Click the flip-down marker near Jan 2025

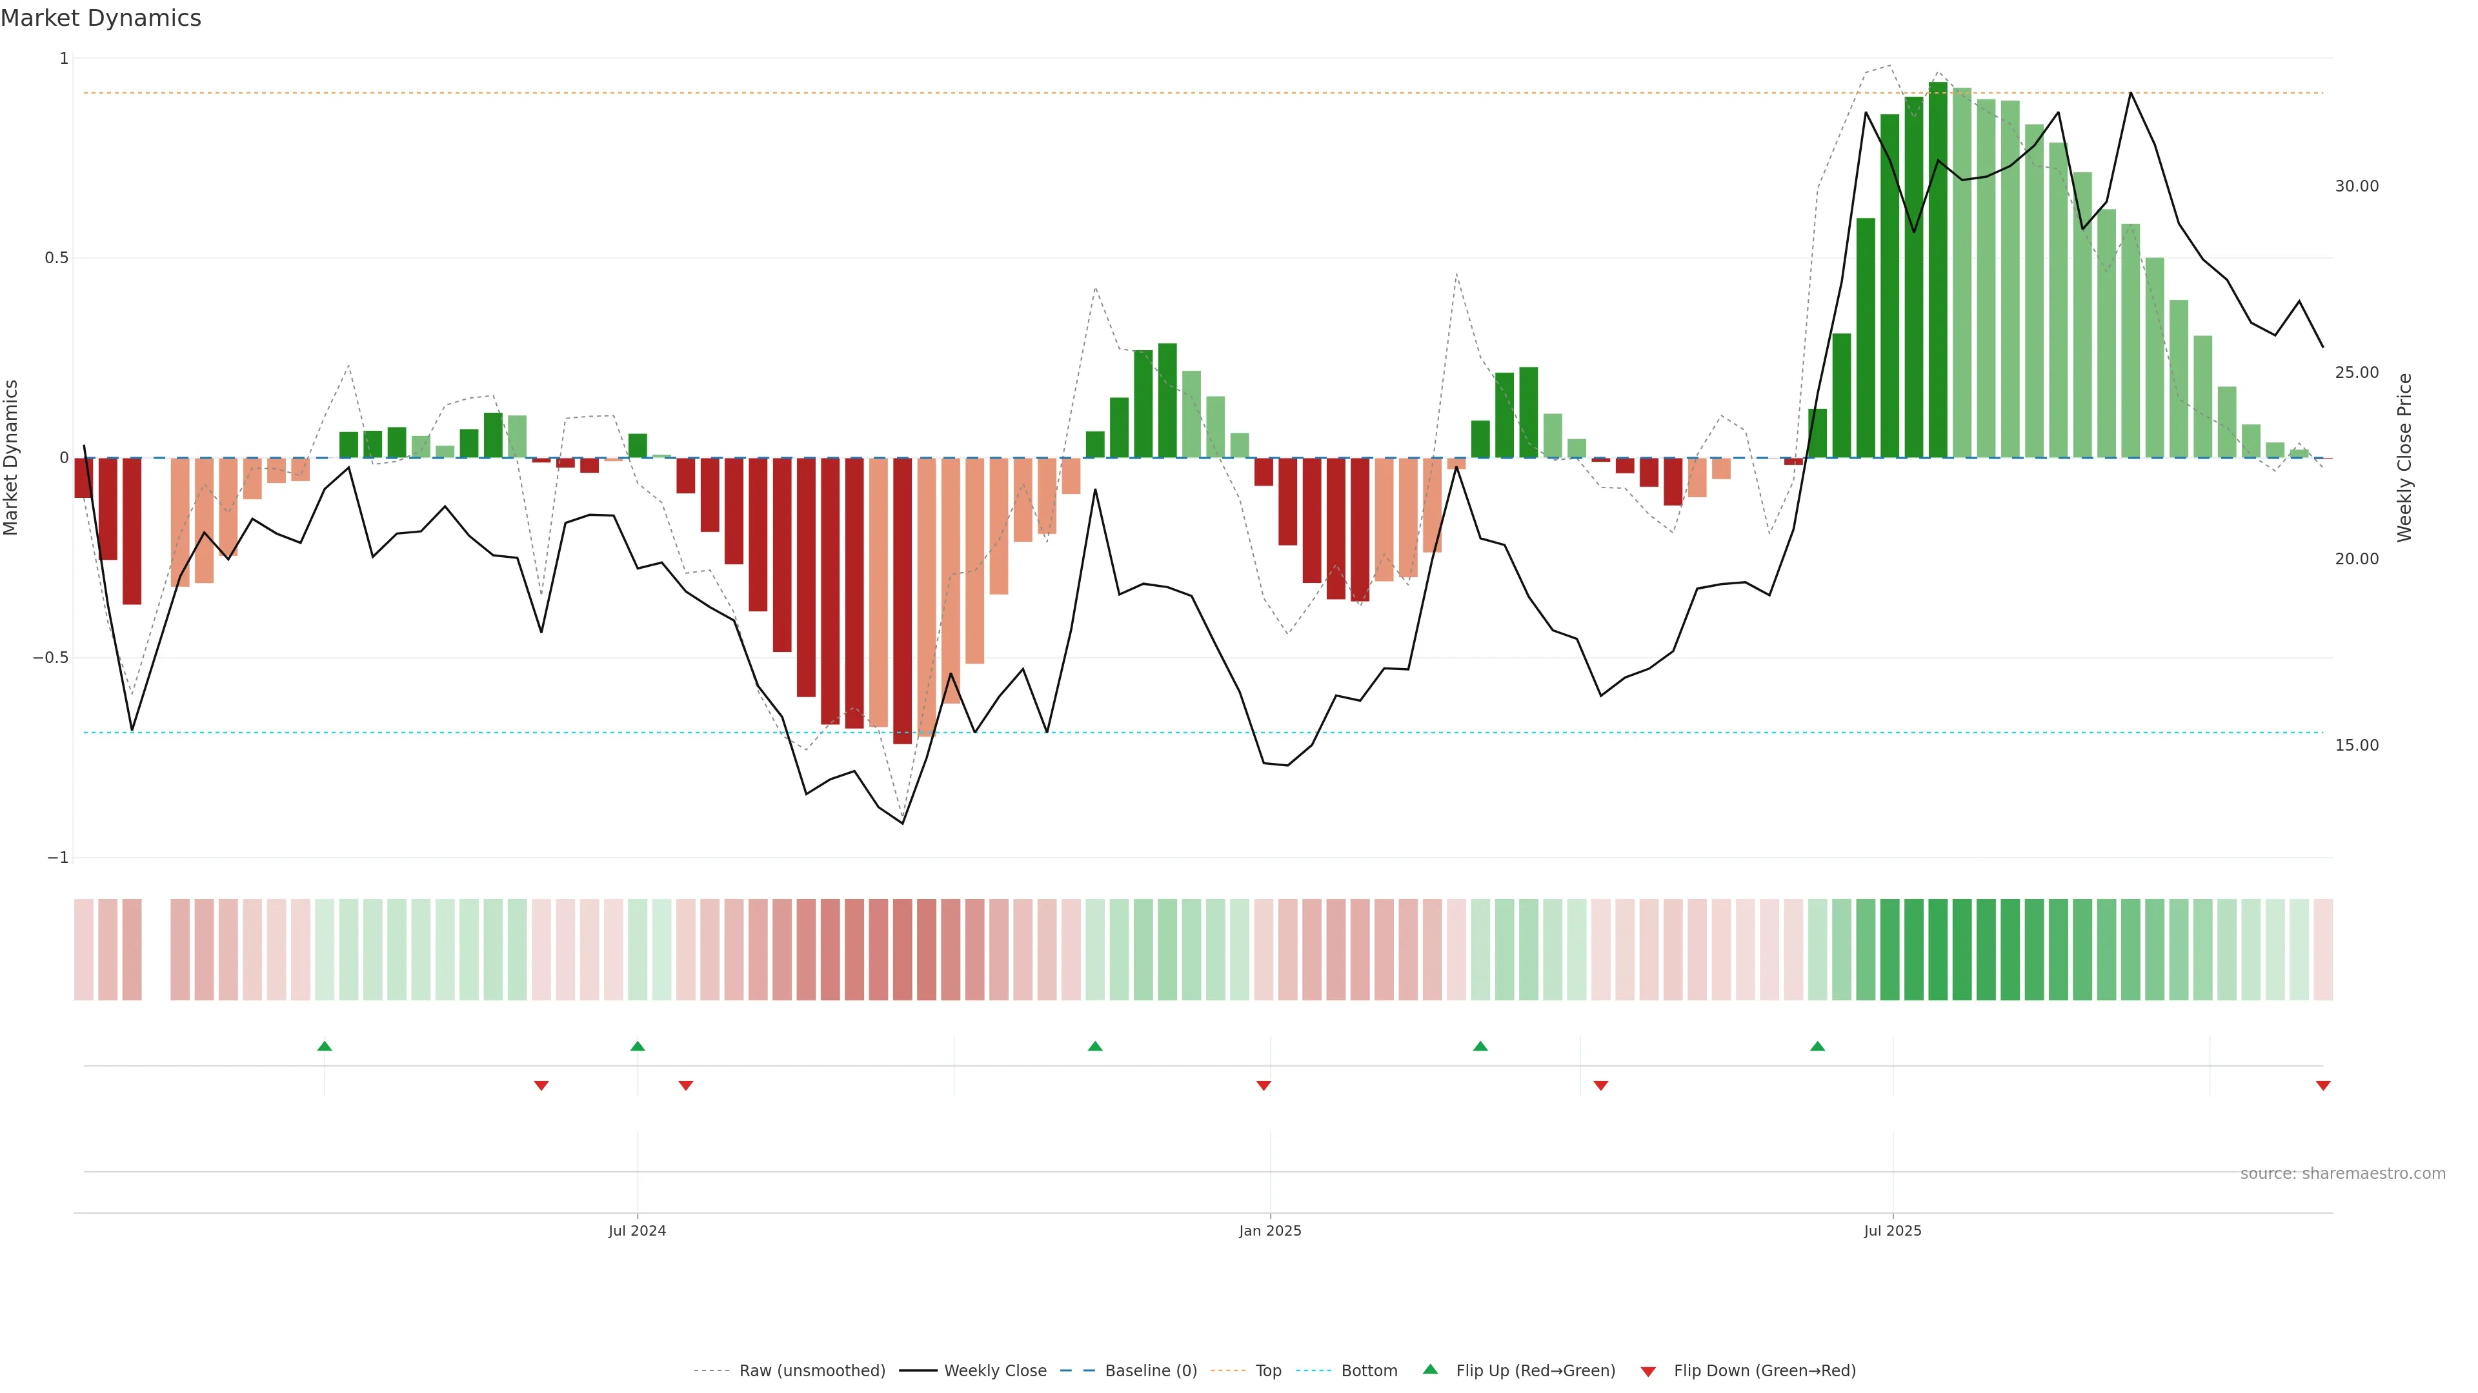click(x=1263, y=1085)
